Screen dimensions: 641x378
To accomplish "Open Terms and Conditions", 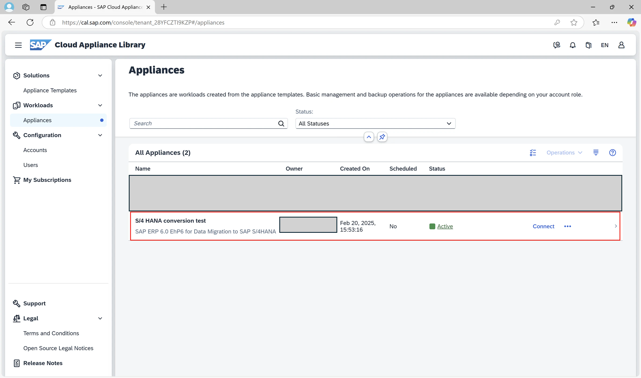I will [51, 334].
